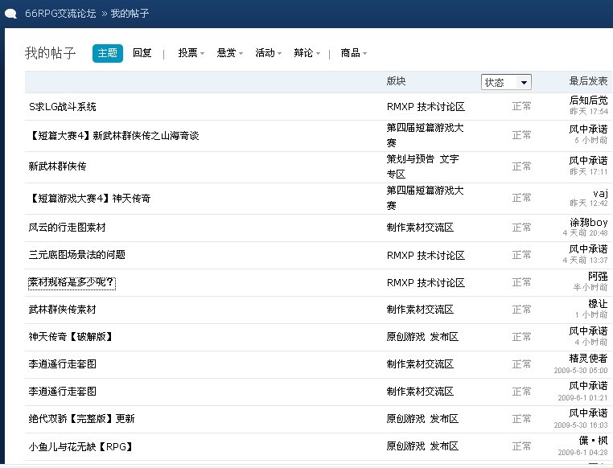Open thread 神天传奇【破解版】
This screenshot has height=468, width=613.
tap(71, 337)
